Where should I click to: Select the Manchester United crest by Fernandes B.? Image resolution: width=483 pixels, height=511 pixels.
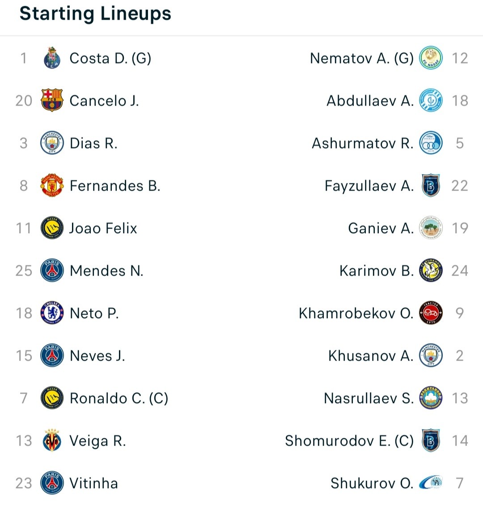coord(52,185)
